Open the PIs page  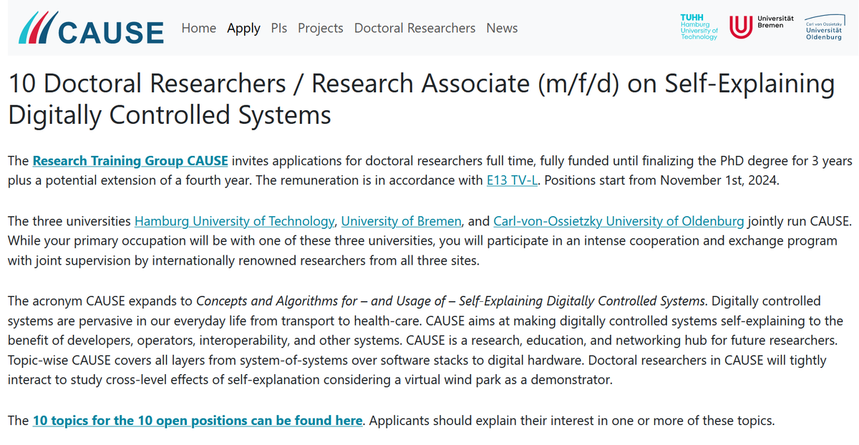point(279,28)
